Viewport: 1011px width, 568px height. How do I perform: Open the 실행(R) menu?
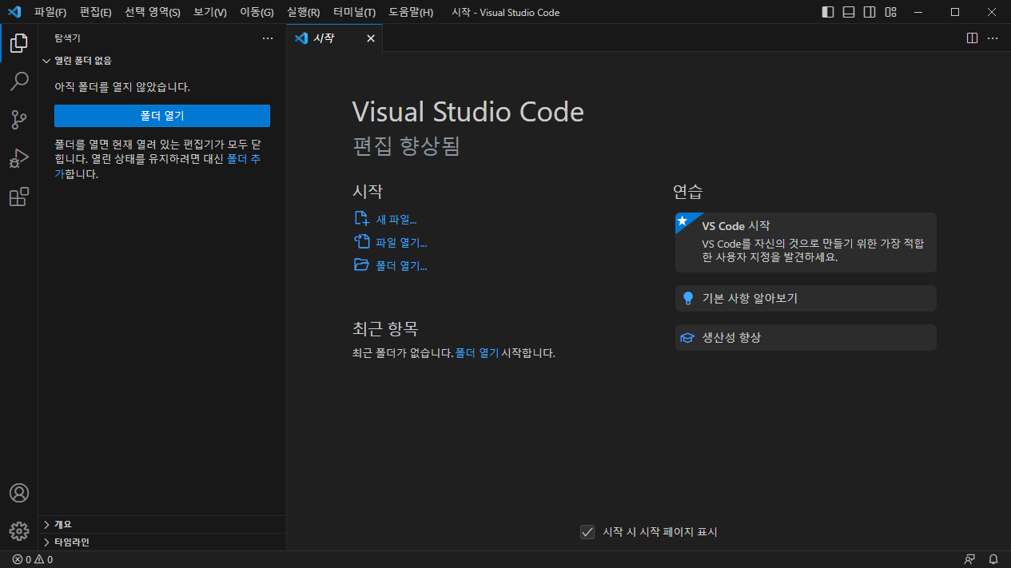(304, 12)
